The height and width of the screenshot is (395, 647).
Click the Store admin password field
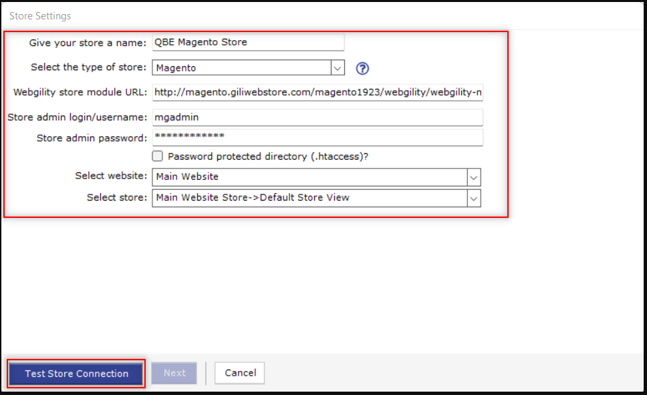click(x=317, y=137)
